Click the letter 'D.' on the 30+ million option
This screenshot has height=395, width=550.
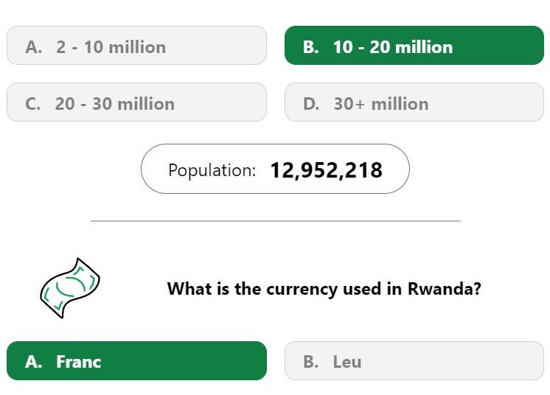coord(311,104)
